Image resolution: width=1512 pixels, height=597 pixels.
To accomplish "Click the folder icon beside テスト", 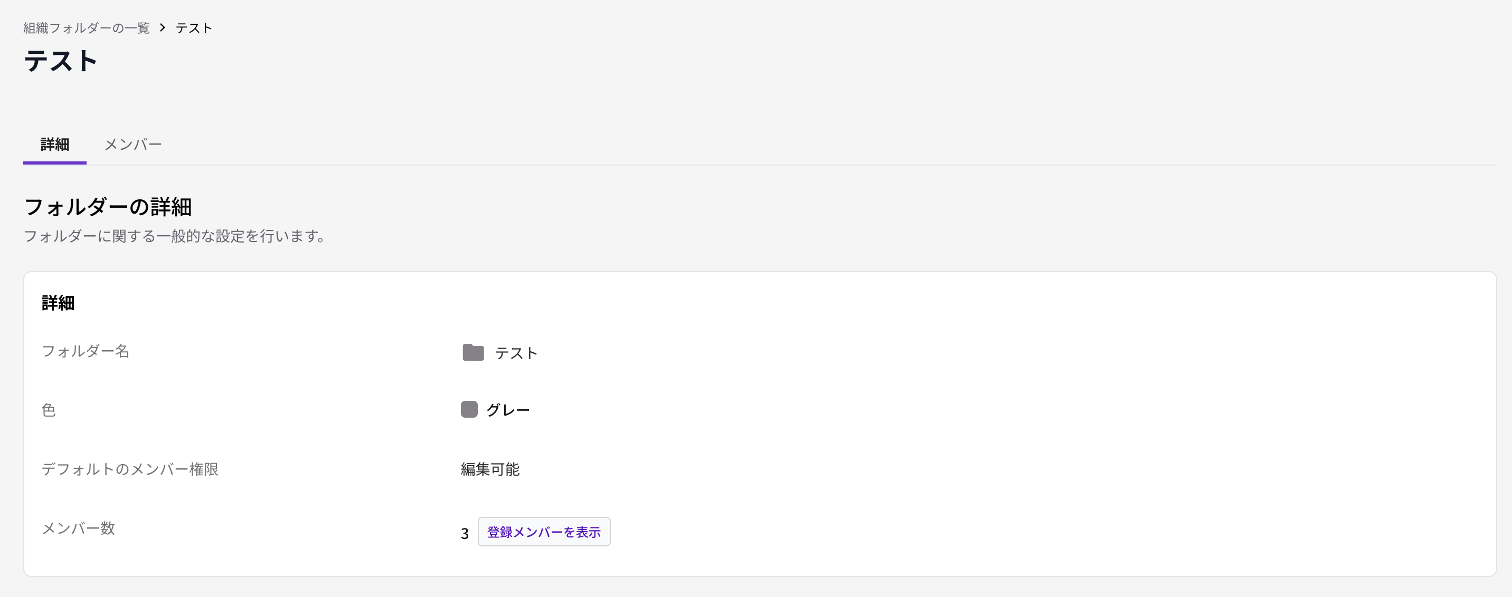I will [473, 352].
